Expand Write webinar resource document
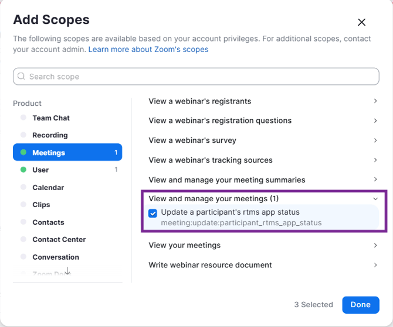The image size is (393, 327). pyautogui.click(x=375, y=265)
